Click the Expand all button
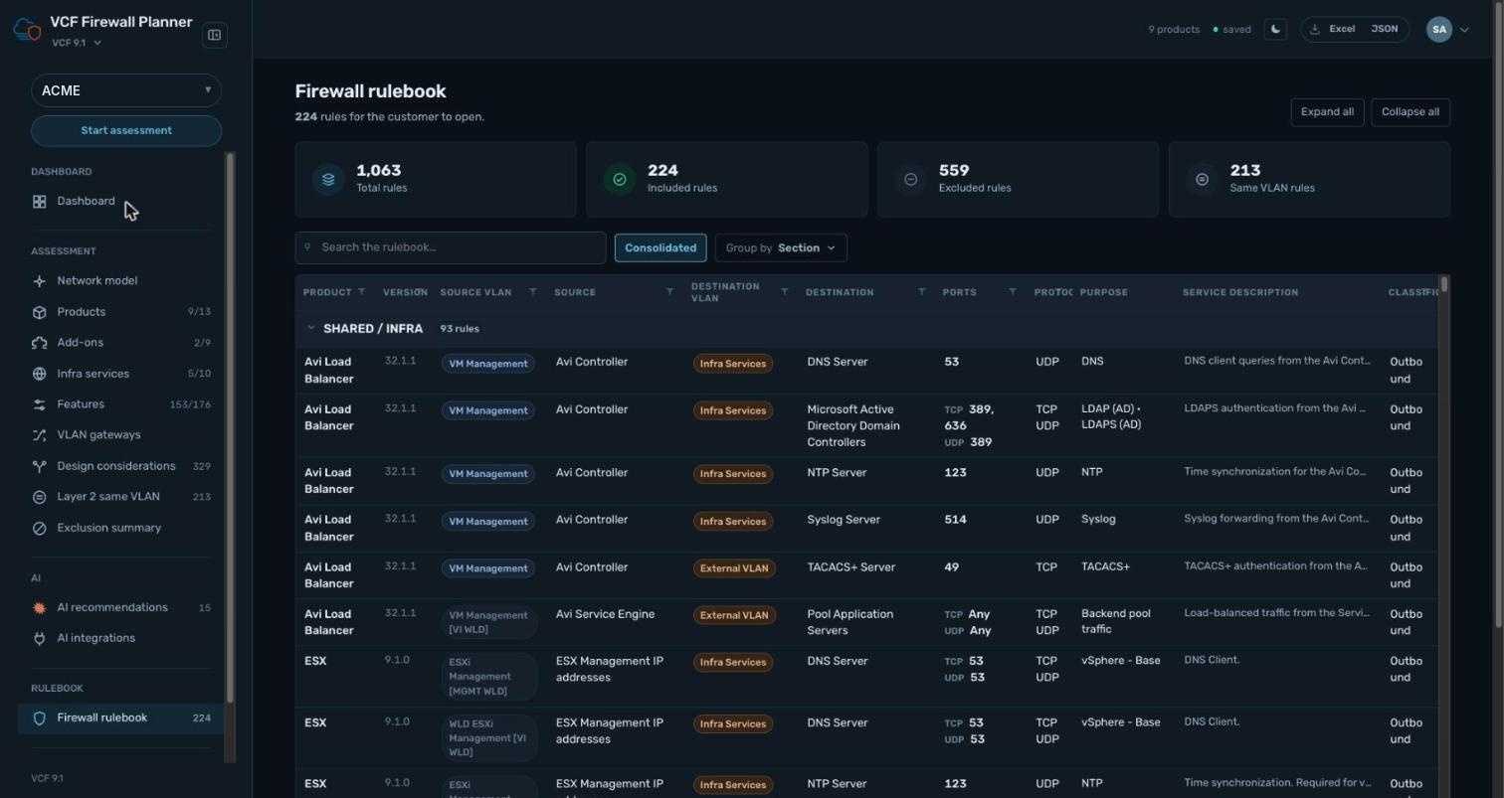 pyautogui.click(x=1327, y=112)
